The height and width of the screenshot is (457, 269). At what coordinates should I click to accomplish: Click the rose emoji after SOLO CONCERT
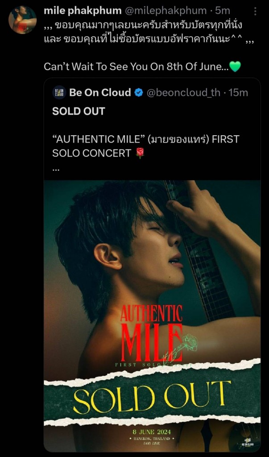click(x=140, y=153)
